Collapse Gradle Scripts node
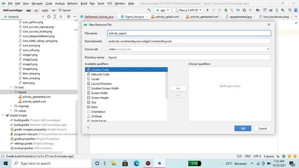299x168 pixels. (x=3, y=115)
